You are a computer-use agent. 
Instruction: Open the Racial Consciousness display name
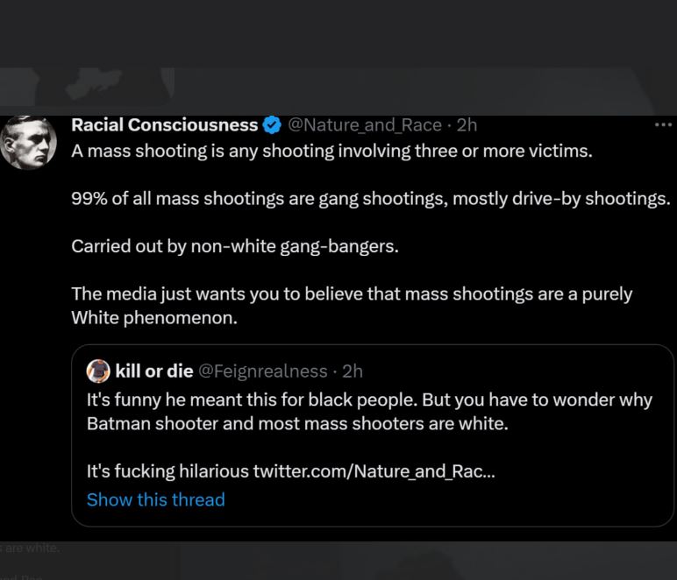pos(165,125)
